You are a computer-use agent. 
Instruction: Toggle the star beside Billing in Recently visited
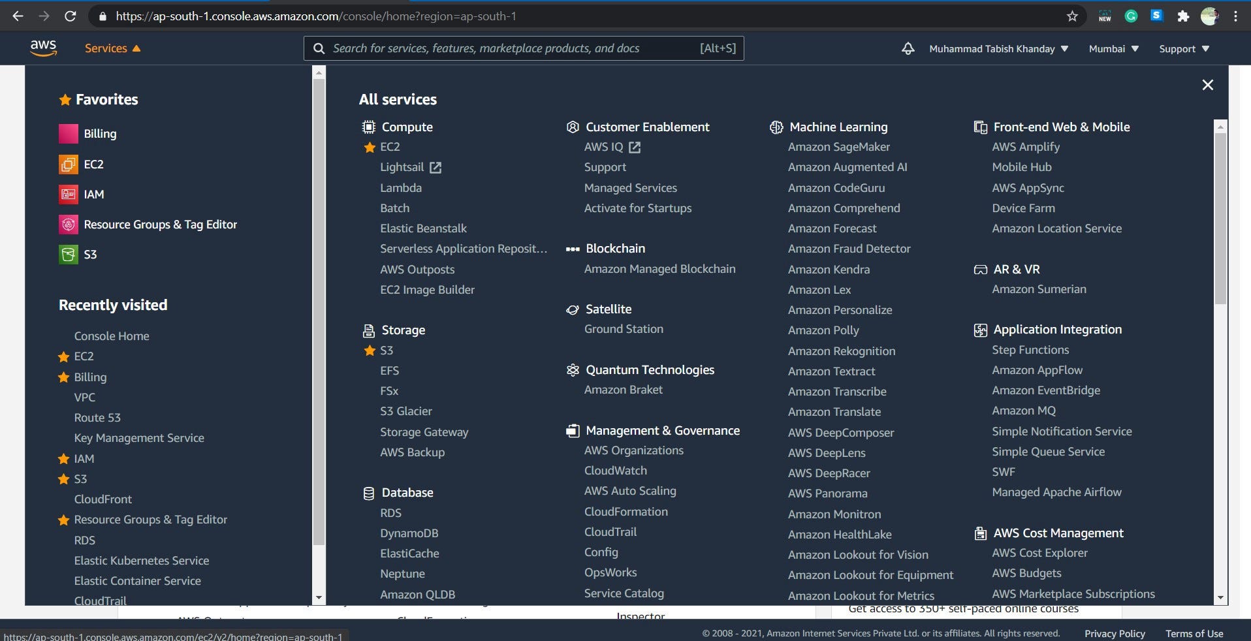63,377
